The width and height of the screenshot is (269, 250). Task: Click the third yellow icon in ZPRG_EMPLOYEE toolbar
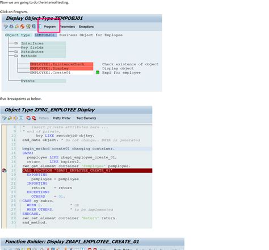(x=15, y=118)
